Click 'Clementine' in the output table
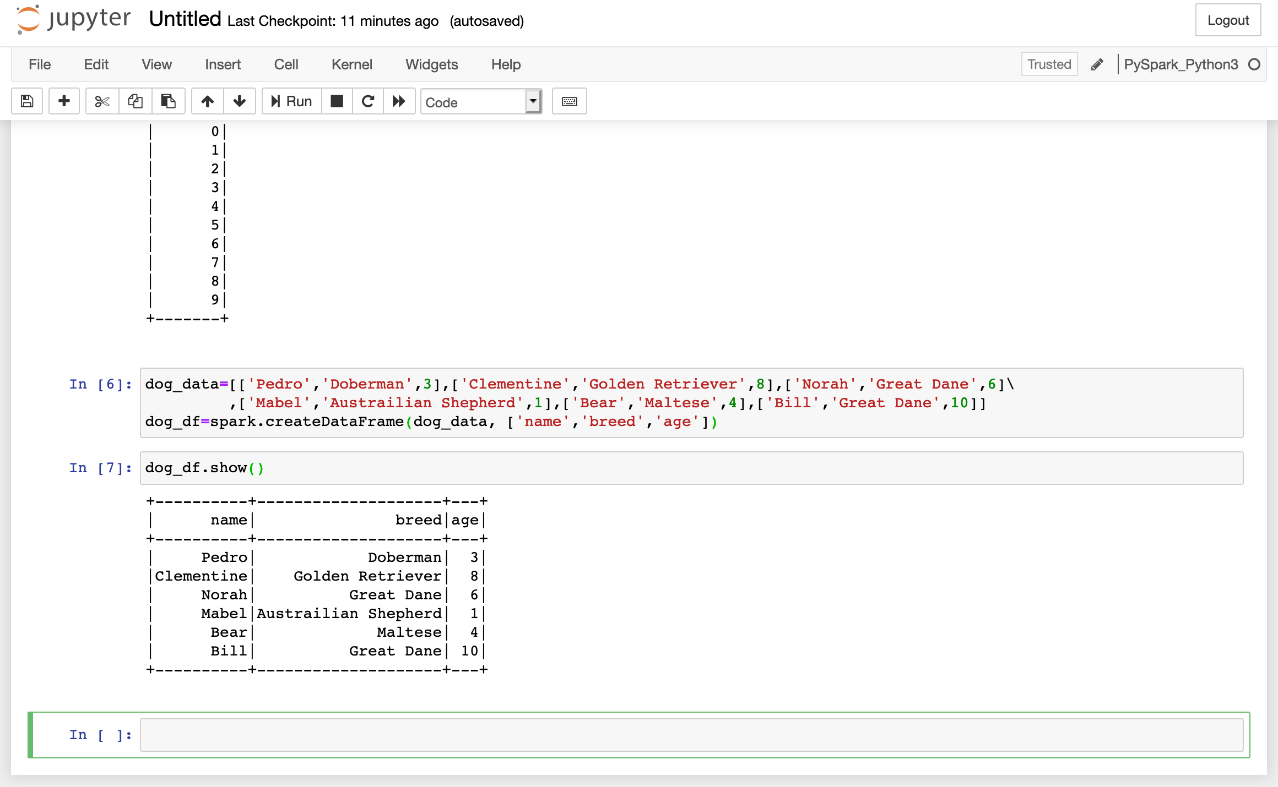This screenshot has width=1278, height=787. coord(201,576)
